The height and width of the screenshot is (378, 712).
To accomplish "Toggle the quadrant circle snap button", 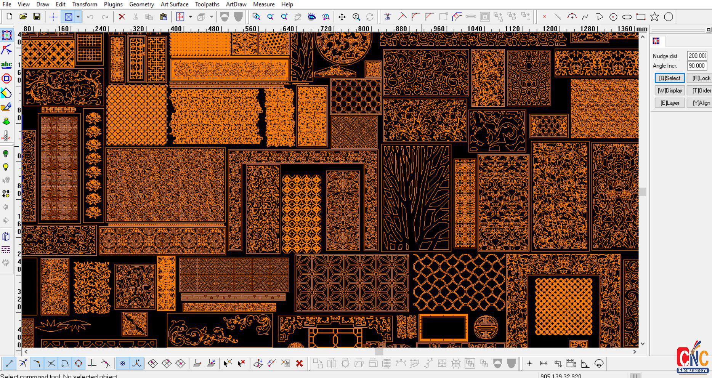I will pyautogui.click(x=79, y=364).
